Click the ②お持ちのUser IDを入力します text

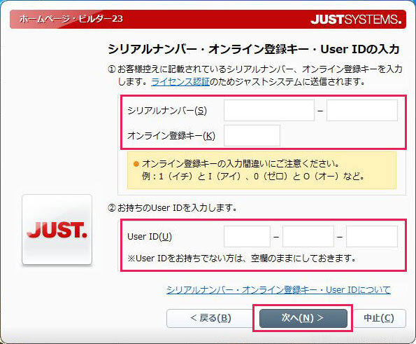[173, 207]
